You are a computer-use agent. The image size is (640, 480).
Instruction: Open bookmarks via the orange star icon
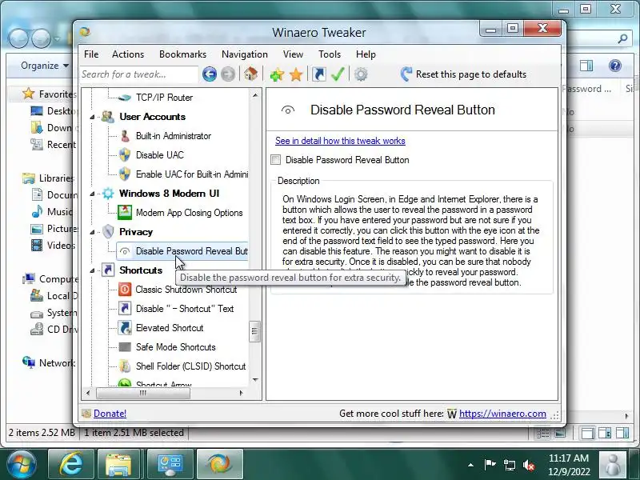(296, 74)
